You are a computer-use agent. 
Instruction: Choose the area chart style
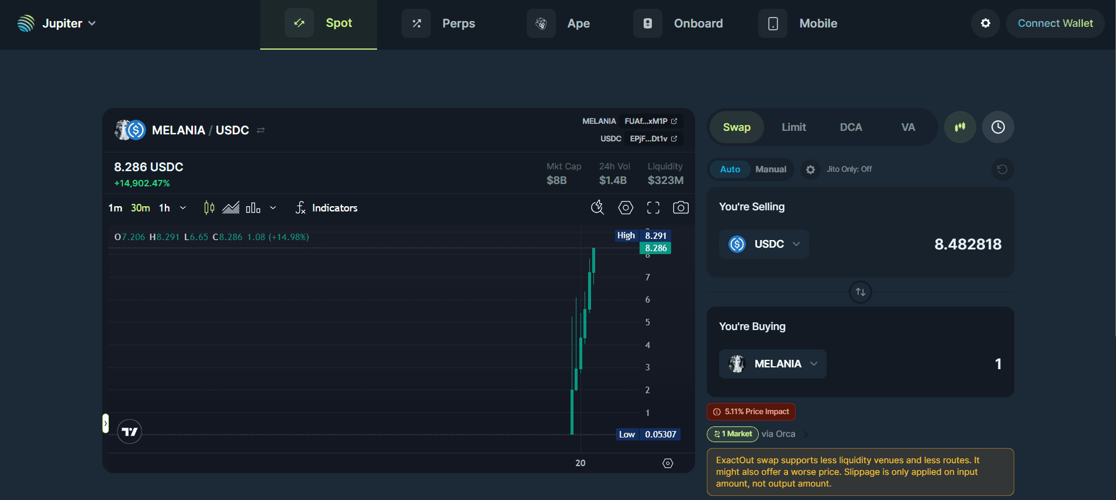click(x=231, y=208)
